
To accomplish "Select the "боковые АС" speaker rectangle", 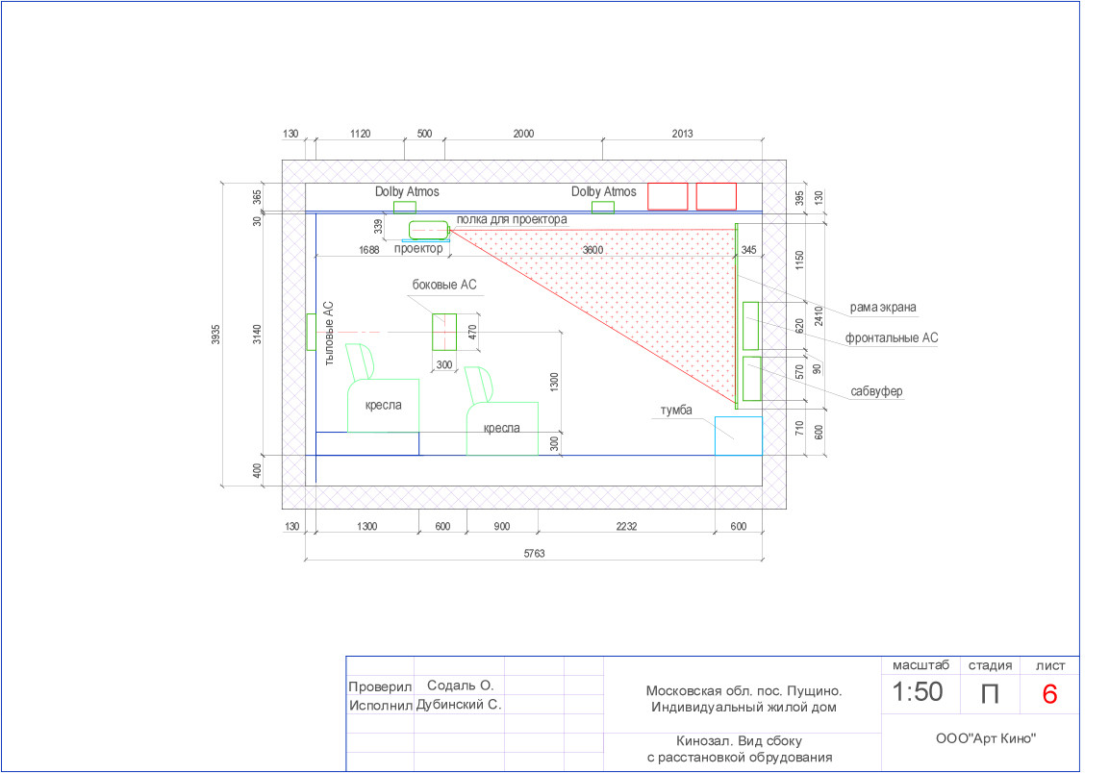I will (443, 332).
